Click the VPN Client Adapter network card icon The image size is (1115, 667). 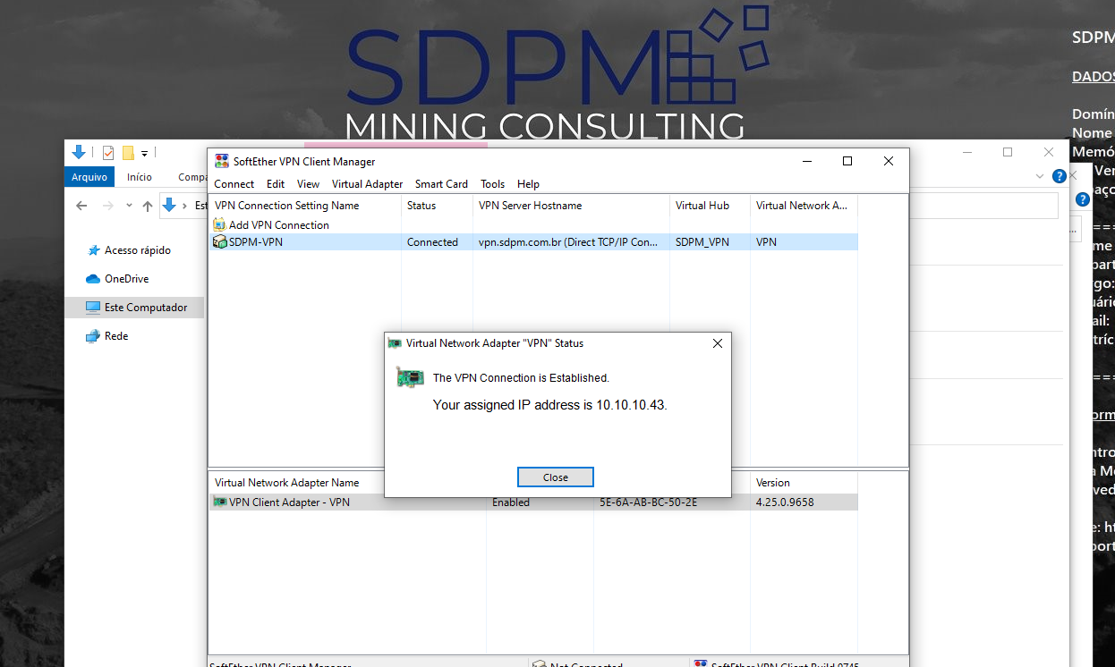coord(220,502)
